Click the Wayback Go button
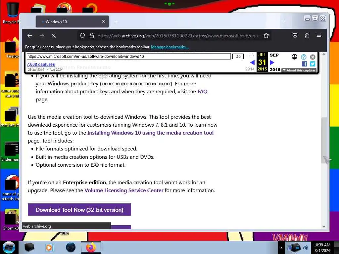 238,56
